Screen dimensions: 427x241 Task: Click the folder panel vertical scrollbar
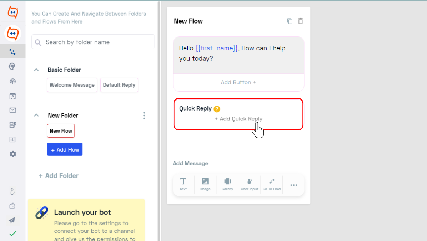coord(159,121)
